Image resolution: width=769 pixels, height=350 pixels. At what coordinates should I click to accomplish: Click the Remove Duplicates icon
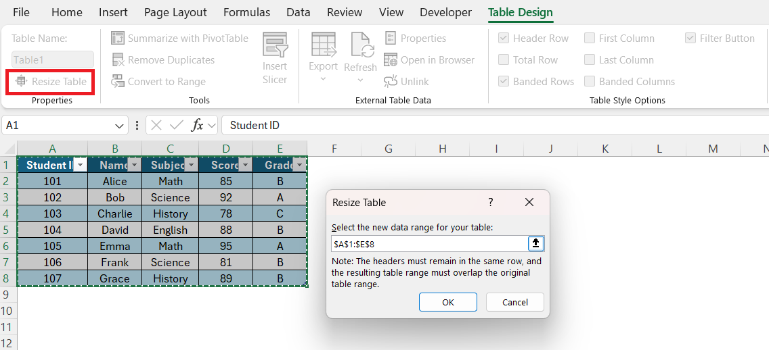tap(118, 59)
